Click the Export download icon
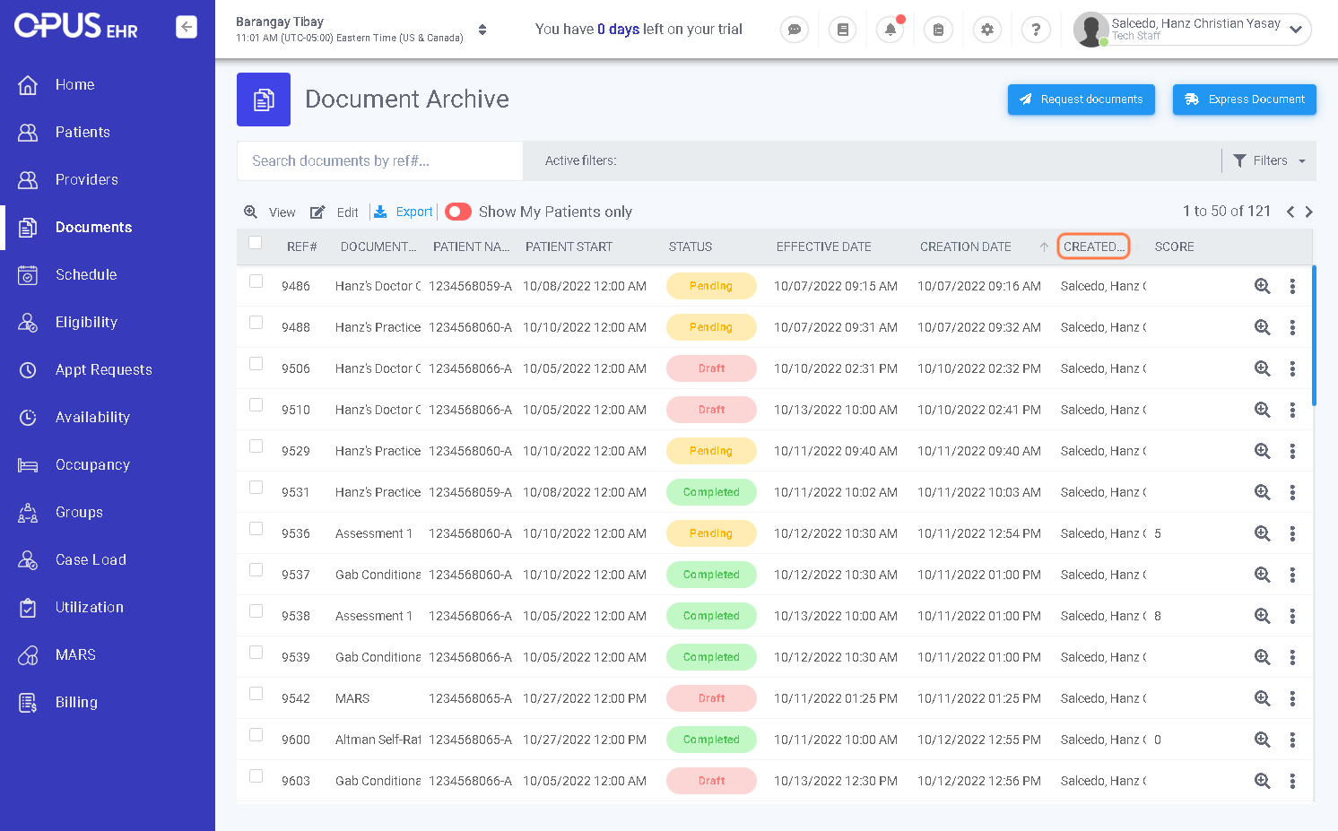 coord(380,212)
